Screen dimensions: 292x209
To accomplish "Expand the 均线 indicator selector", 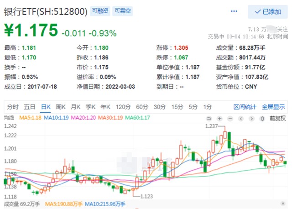I will (x=10, y=118).
